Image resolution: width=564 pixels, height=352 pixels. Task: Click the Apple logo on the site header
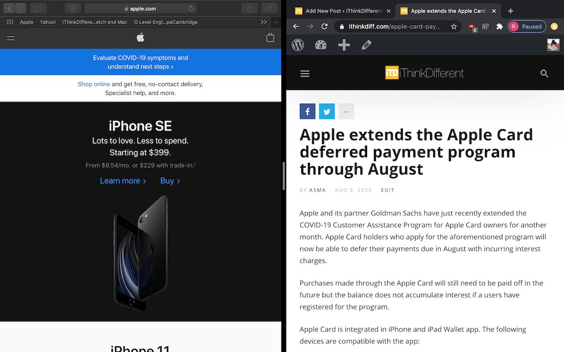pos(140,38)
